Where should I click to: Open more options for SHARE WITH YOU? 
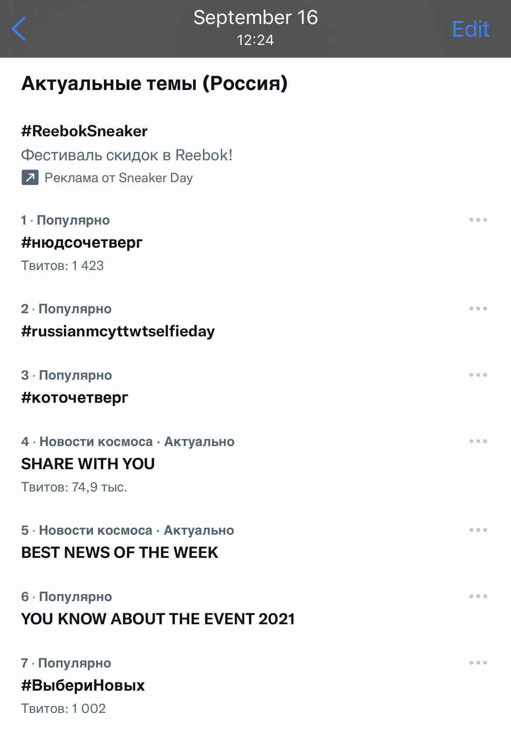pos(478,441)
